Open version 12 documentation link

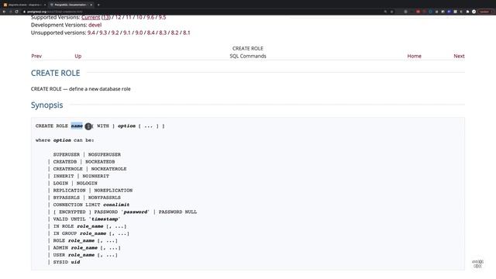click(118, 17)
